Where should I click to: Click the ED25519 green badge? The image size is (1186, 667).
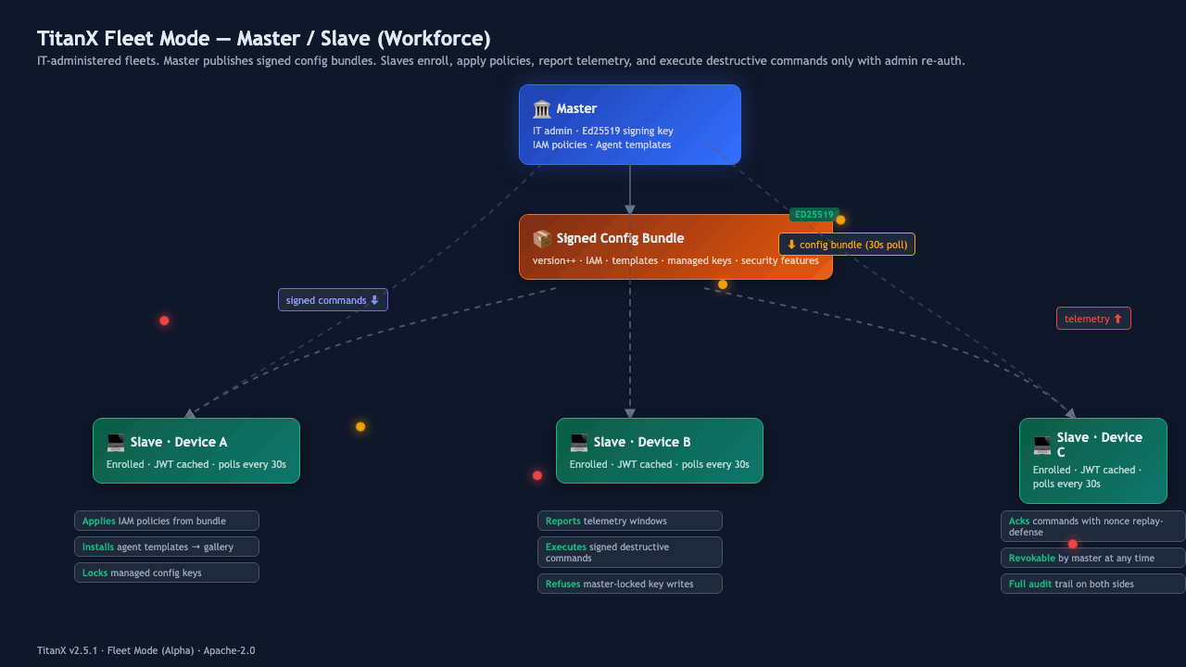pos(814,215)
